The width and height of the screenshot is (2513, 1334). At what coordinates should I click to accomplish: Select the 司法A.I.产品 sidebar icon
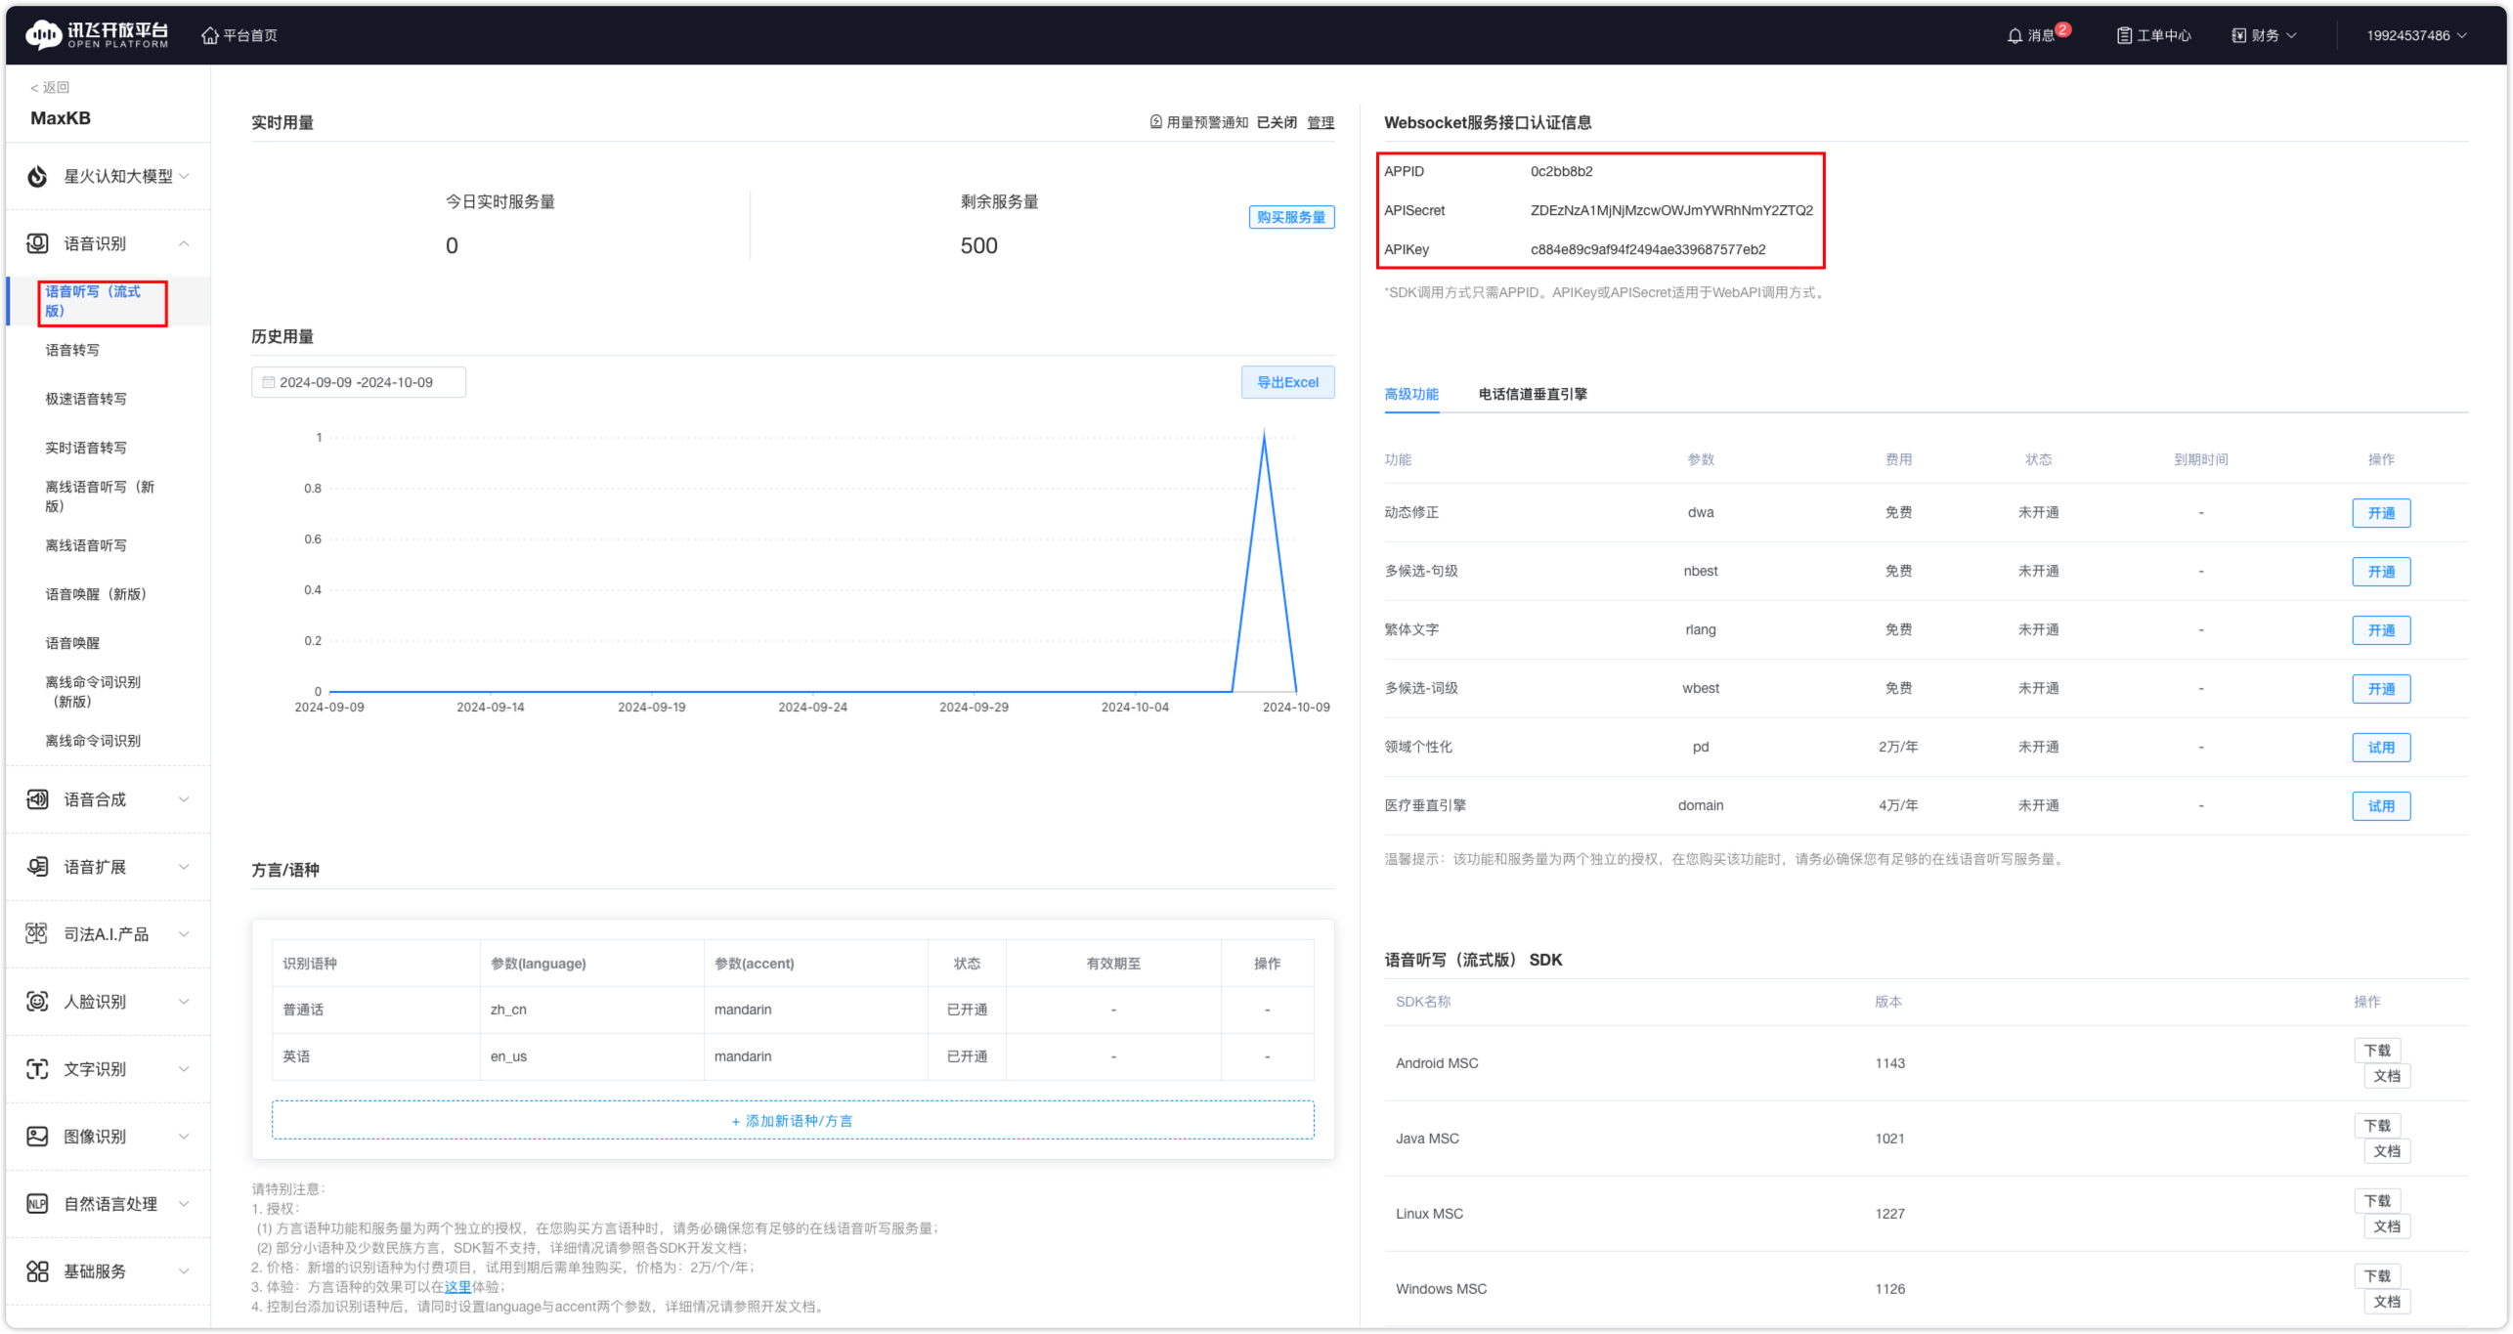[x=36, y=933]
